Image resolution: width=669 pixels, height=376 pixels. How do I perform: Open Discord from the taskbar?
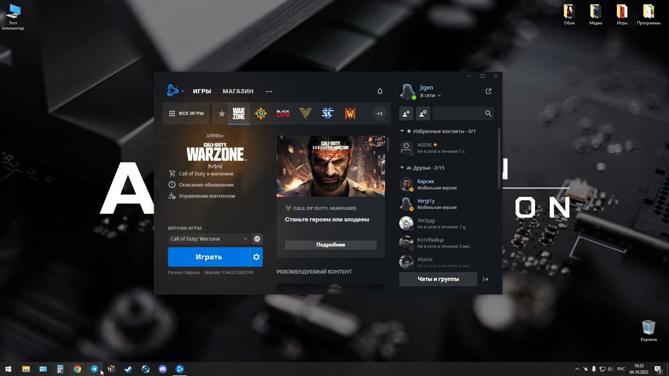[163, 369]
